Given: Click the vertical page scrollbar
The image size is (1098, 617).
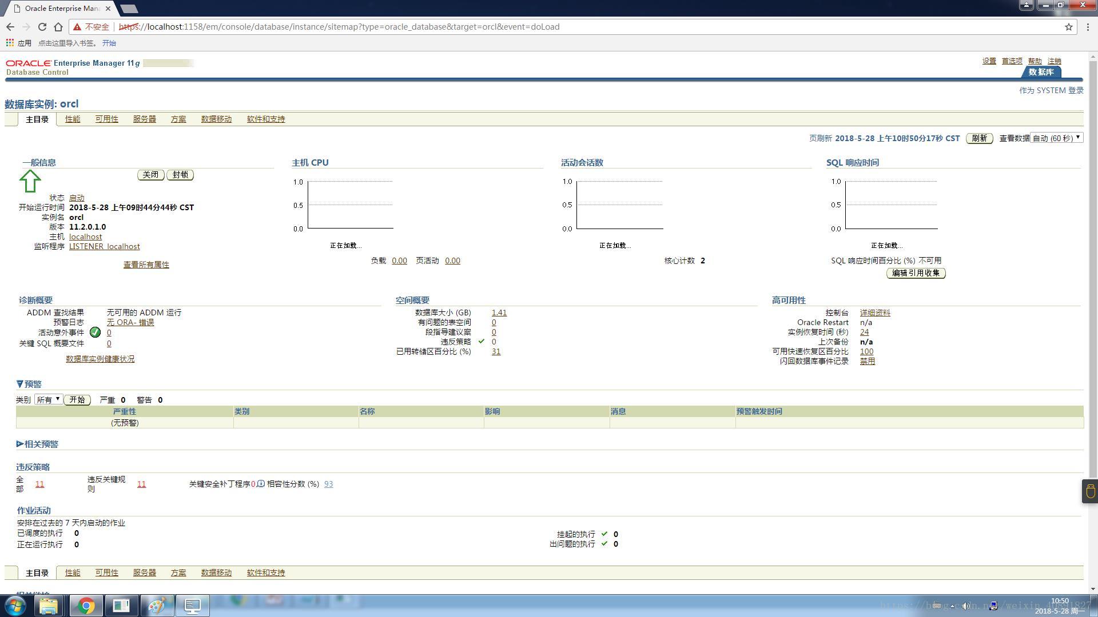Looking at the screenshot, I should [1093, 269].
